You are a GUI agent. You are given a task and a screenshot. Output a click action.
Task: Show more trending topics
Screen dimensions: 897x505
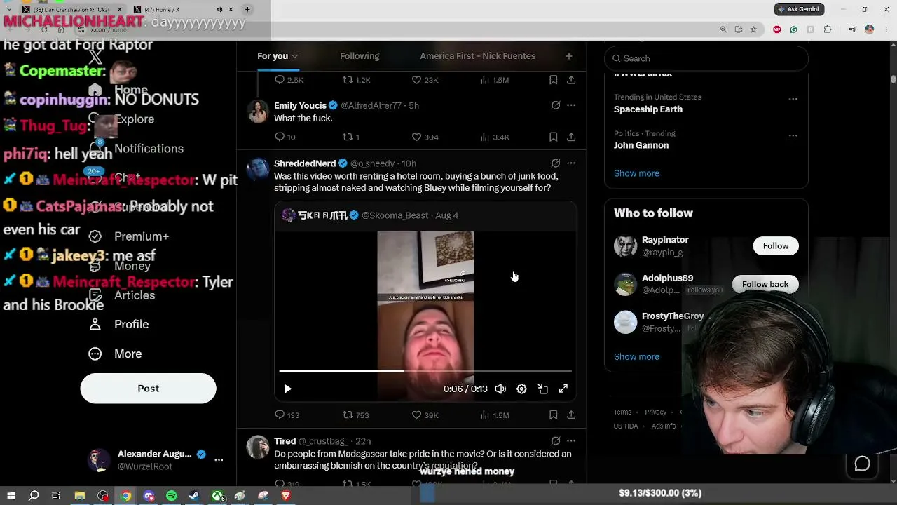636,173
